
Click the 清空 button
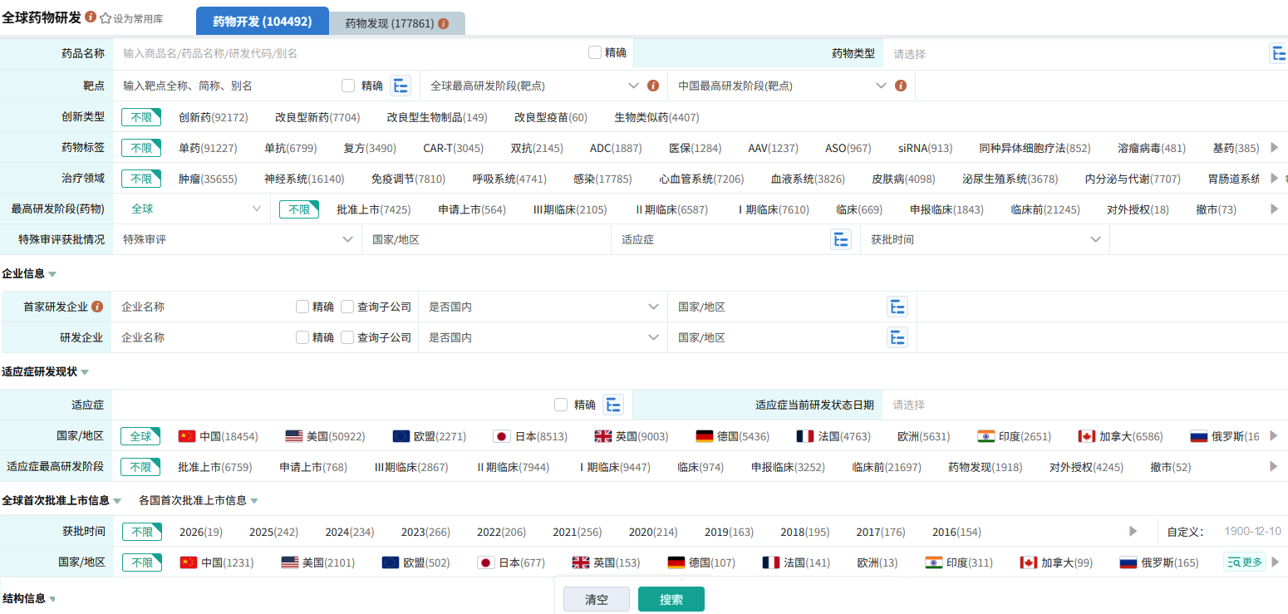[x=596, y=599]
